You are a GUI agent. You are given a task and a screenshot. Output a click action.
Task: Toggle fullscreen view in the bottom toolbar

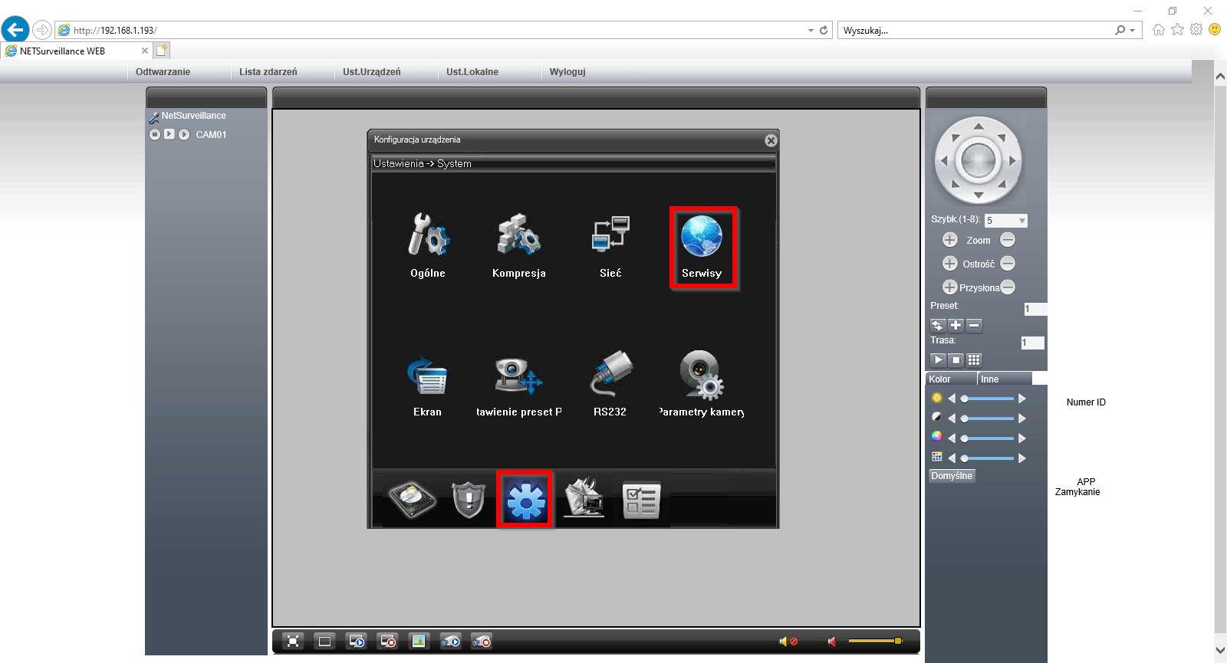[x=293, y=642]
